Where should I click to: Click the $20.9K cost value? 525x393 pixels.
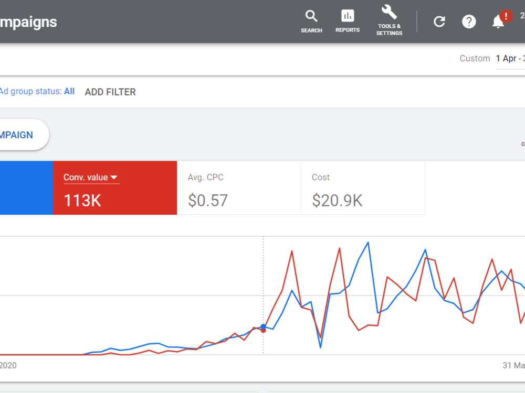pos(337,201)
